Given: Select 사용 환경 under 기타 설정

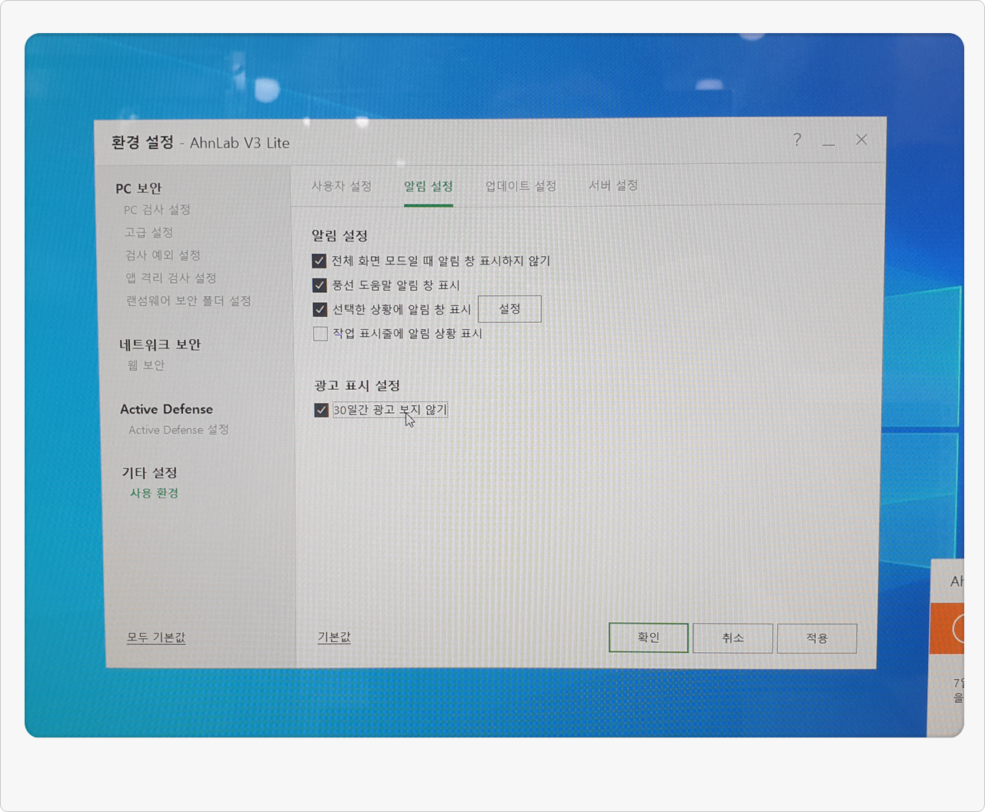Looking at the screenshot, I should 154,493.
